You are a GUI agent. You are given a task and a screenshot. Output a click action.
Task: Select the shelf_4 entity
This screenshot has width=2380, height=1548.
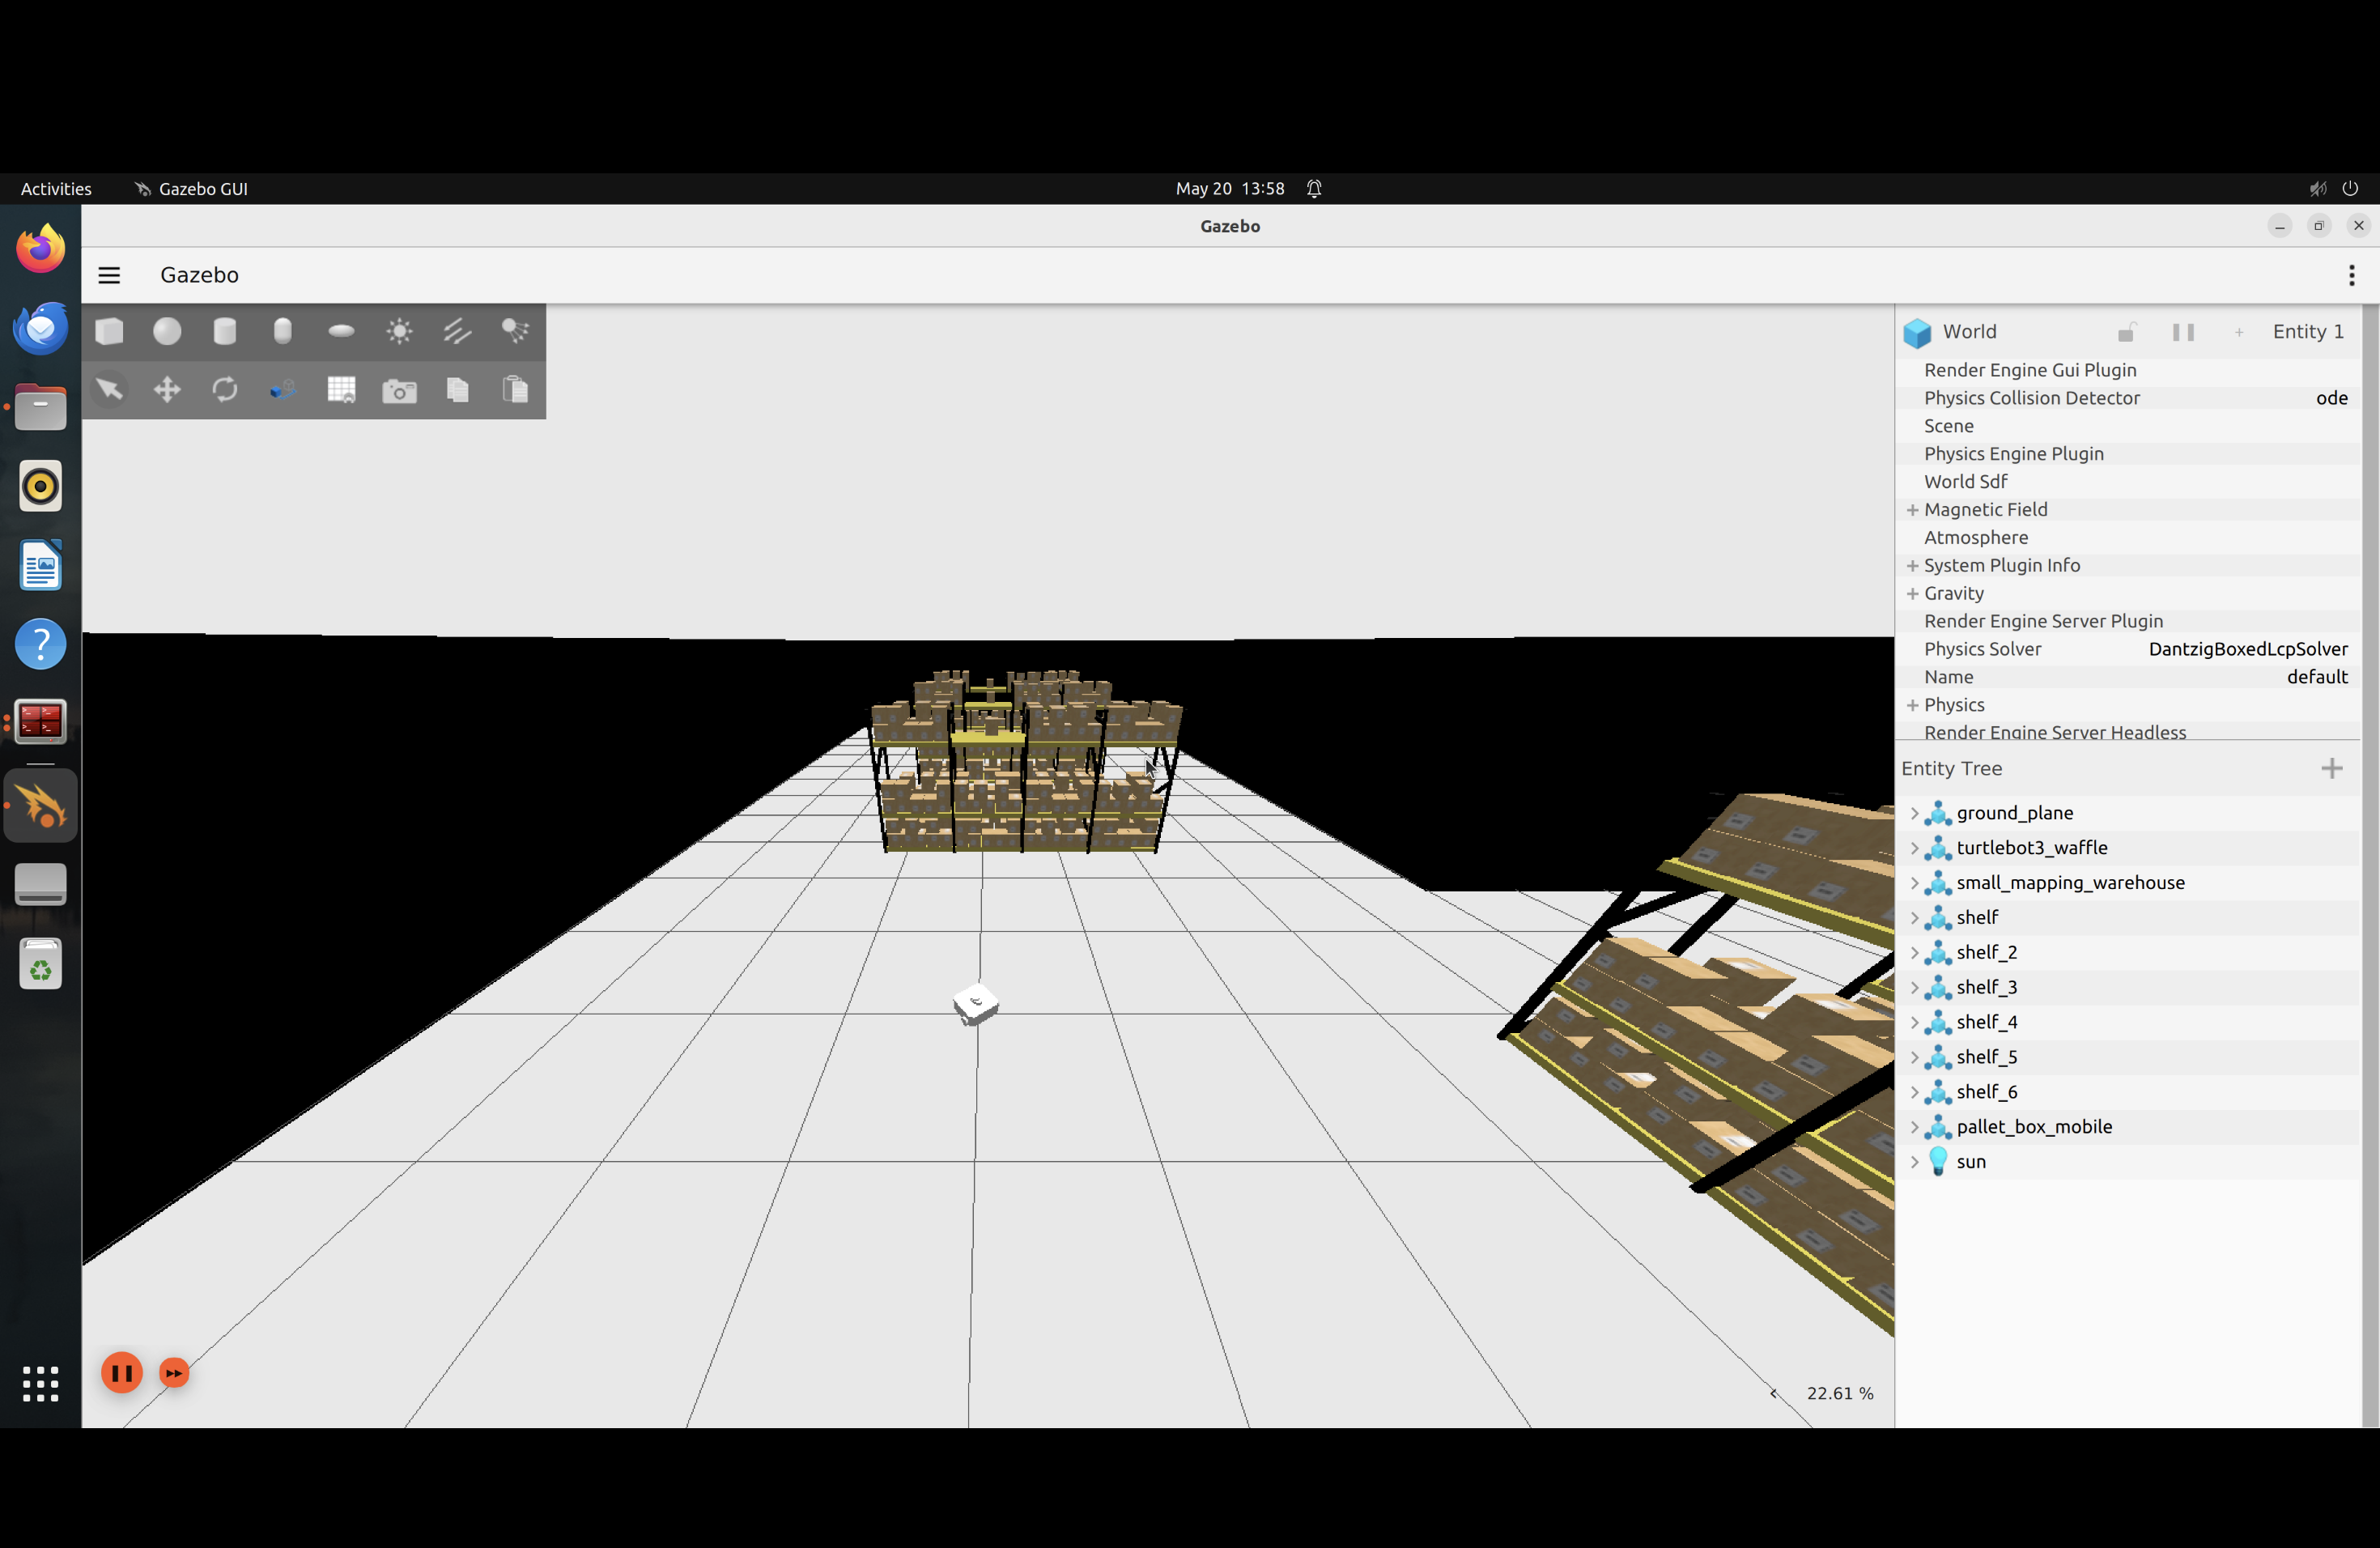coord(1987,1022)
